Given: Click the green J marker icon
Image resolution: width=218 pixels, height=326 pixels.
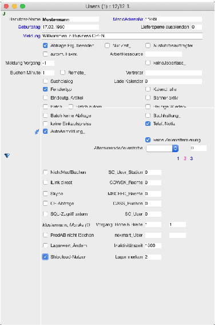Looking at the screenshot, I should [x=4, y=14].
